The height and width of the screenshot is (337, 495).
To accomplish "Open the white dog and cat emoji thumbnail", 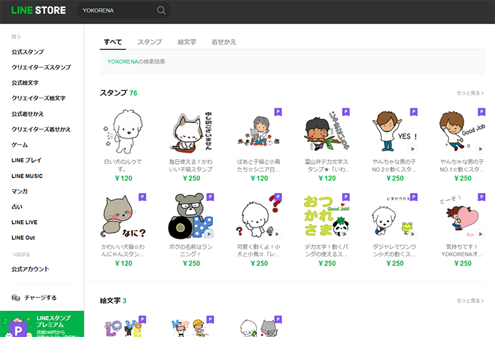I will tap(259, 327).
